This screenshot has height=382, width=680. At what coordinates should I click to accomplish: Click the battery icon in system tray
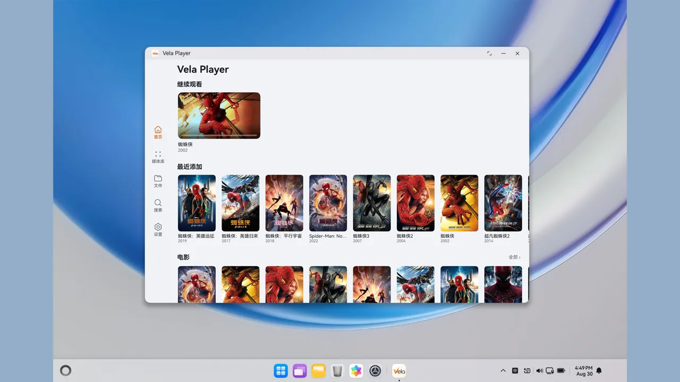tap(561, 371)
